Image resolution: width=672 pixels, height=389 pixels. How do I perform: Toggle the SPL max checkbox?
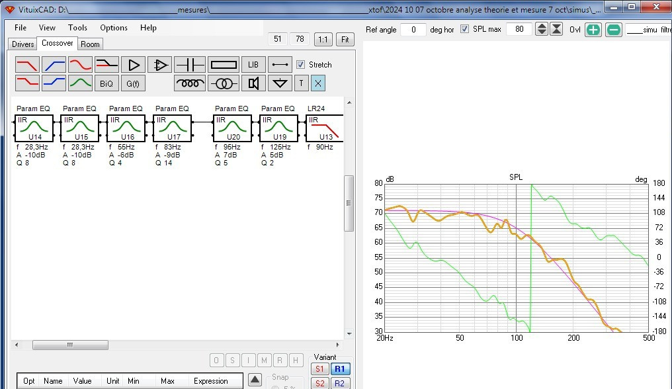pyautogui.click(x=464, y=30)
